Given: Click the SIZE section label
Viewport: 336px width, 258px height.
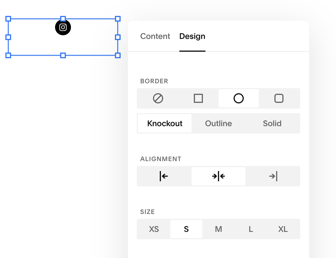Looking at the screenshot, I should tap(148, 212).
